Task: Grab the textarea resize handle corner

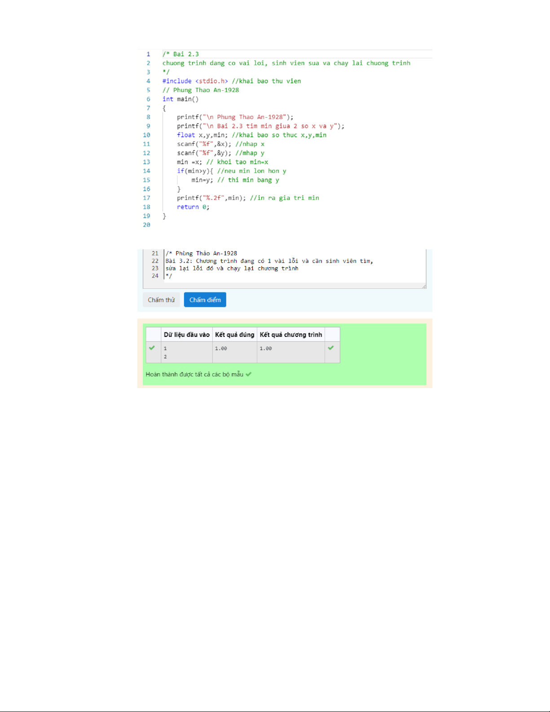Action: (x=424, y=286)
